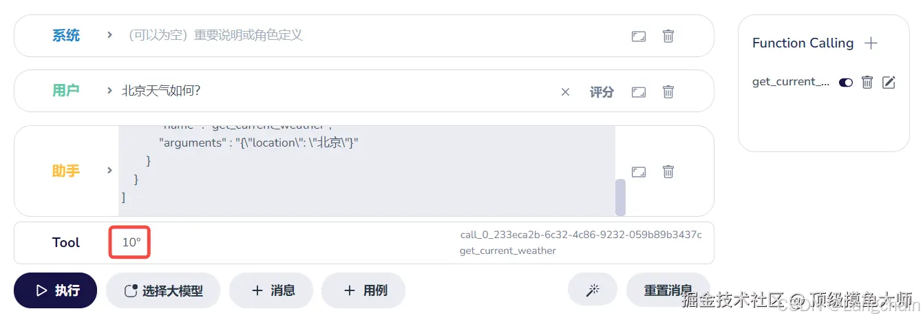This screenshot has height=320, width=923.
Task: Expand the 用户 message editor icon
Action: click(639, 92)
